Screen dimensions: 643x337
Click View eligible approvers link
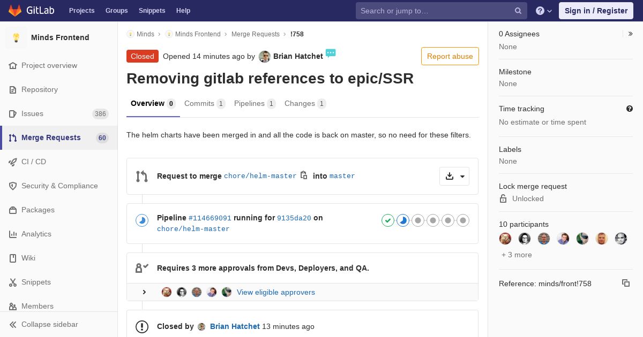point(276,292)
